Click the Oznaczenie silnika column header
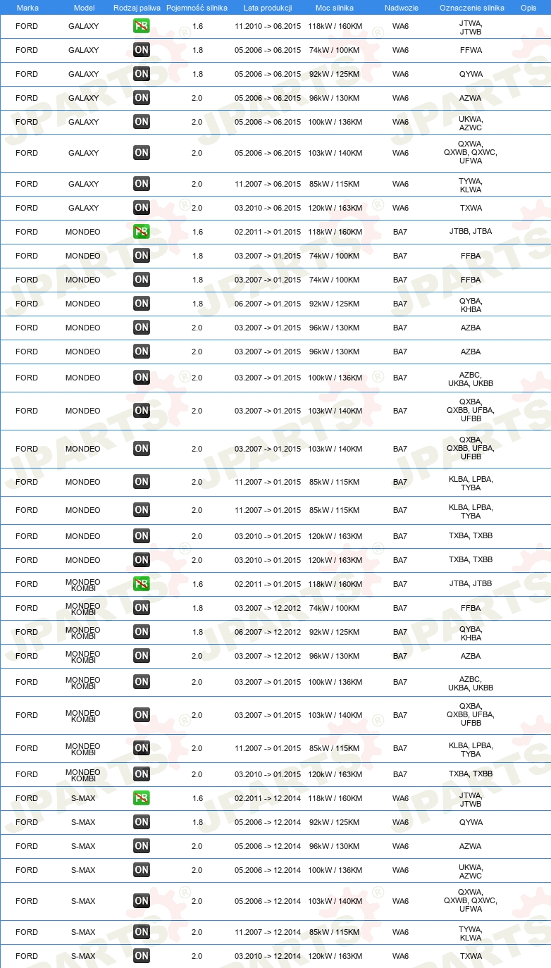This screenshot has width=551, height=968. (472, 8)
